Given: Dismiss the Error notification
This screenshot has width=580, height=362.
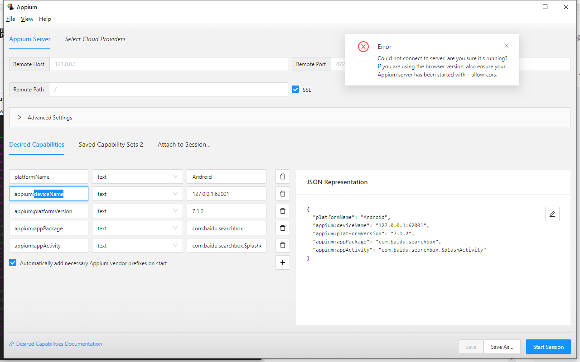Looking at the screenshot, I should point(507,46).
